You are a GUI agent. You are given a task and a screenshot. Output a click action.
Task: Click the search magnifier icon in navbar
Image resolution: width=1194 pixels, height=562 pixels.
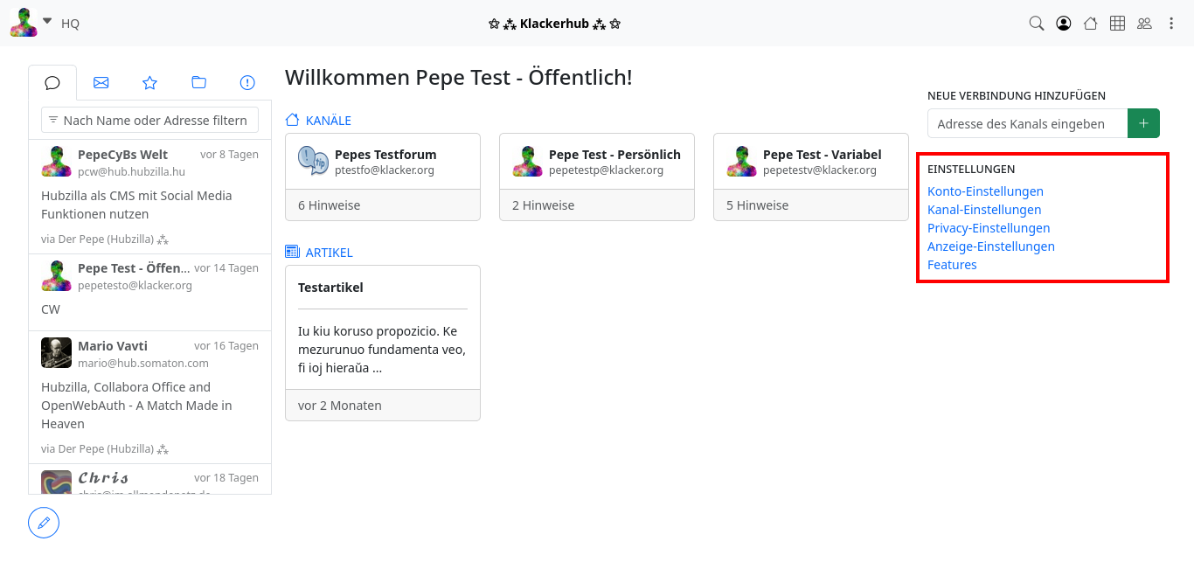point(1036,24)
